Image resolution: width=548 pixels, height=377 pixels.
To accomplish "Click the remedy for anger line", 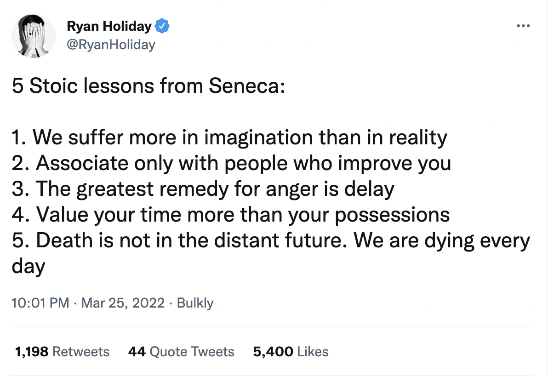I will tap(203, 189).
